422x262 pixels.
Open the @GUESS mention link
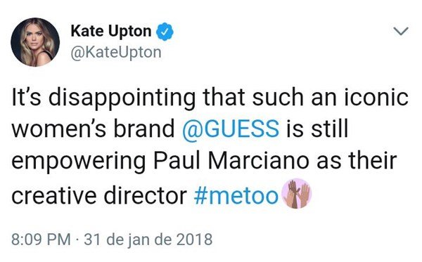(x=231, y=129)
